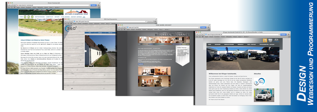The image size is (317, 112).
Task: Open Beliebt bookmarks dropdown in Dünen Camping window
Action: [x=57, y=7]
